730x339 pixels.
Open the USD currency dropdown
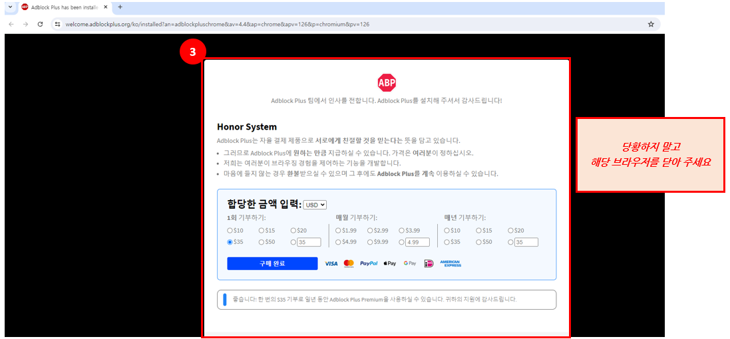click(x=315, y=205)
